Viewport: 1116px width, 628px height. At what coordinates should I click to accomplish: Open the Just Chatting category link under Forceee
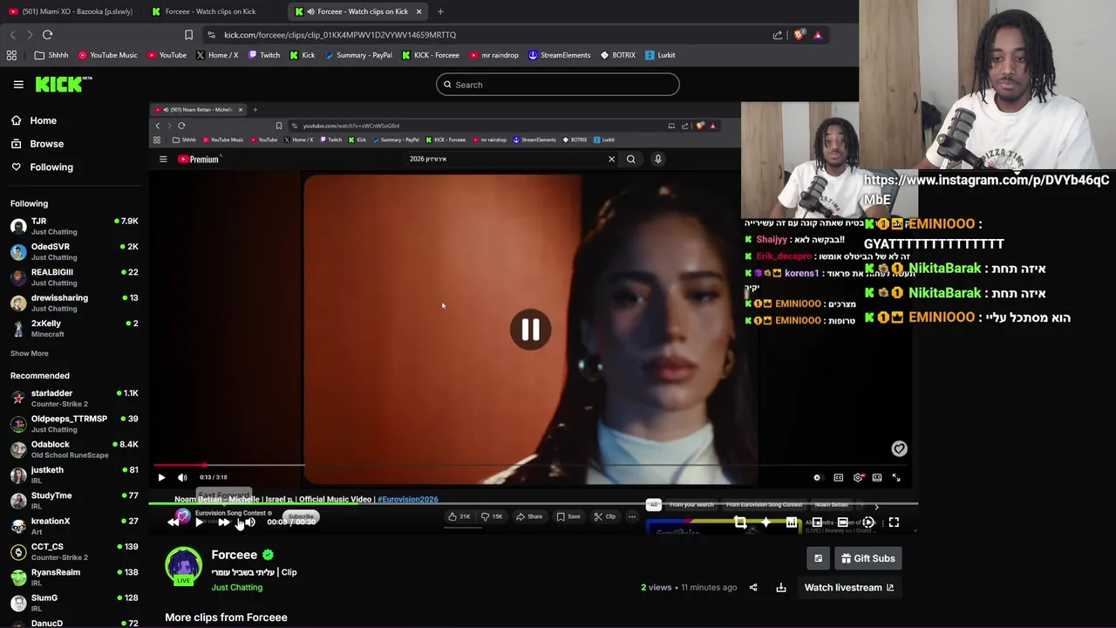coord(236,588)
